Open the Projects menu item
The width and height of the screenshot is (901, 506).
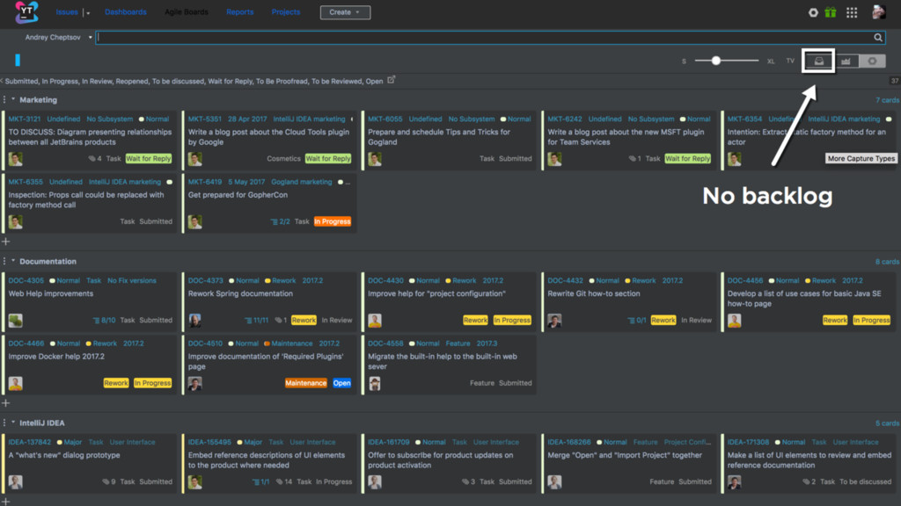coord(286,12)
